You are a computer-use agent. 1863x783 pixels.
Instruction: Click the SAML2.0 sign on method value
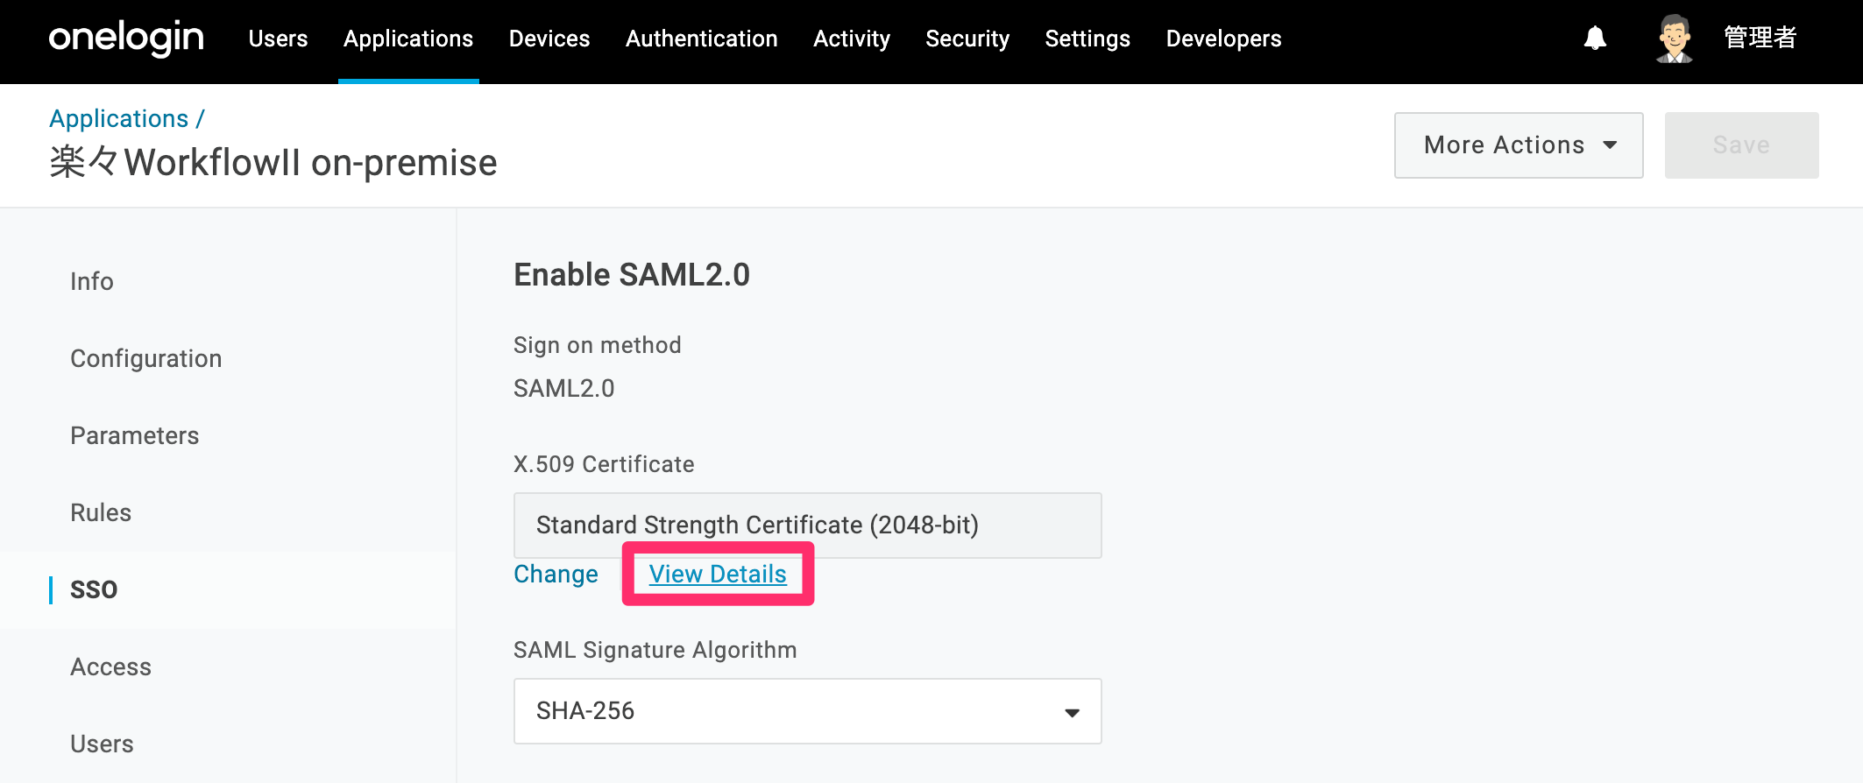(x=564, y=388)
